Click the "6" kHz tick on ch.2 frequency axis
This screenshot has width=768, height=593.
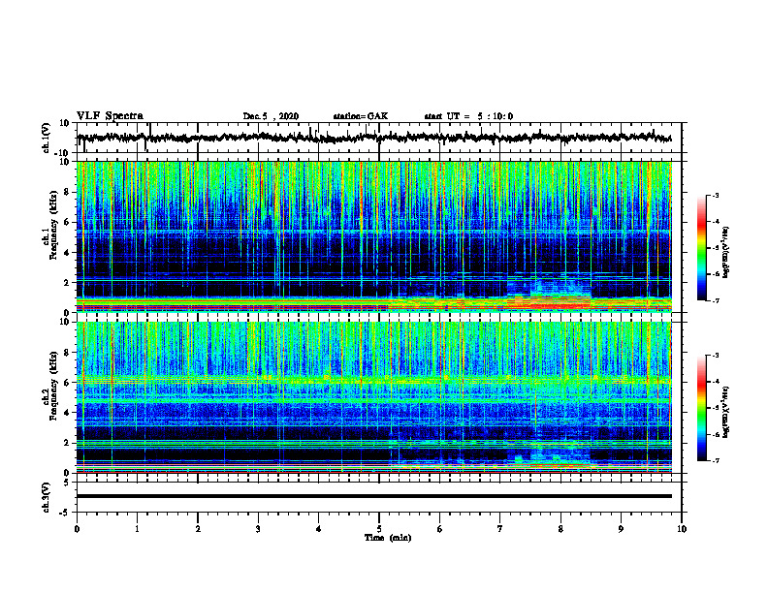pyautogui.click(x=67, y=383)
